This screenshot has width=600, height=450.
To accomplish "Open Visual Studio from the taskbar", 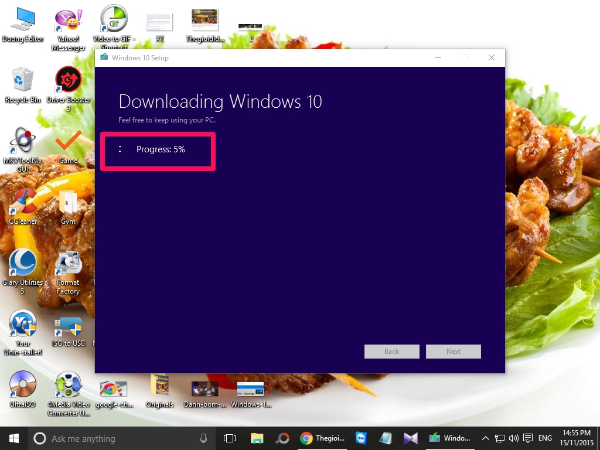I will pyautogui.click(x=411, y=438).
